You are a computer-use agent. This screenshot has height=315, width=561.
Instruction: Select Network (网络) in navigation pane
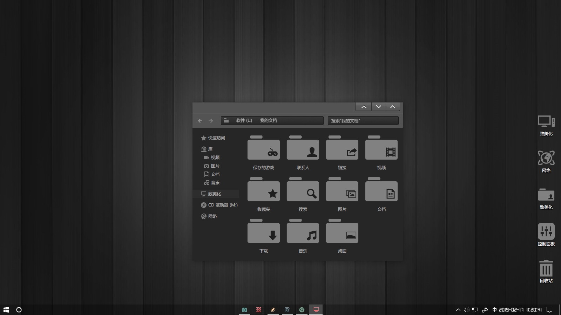click(x=212, y=216)
